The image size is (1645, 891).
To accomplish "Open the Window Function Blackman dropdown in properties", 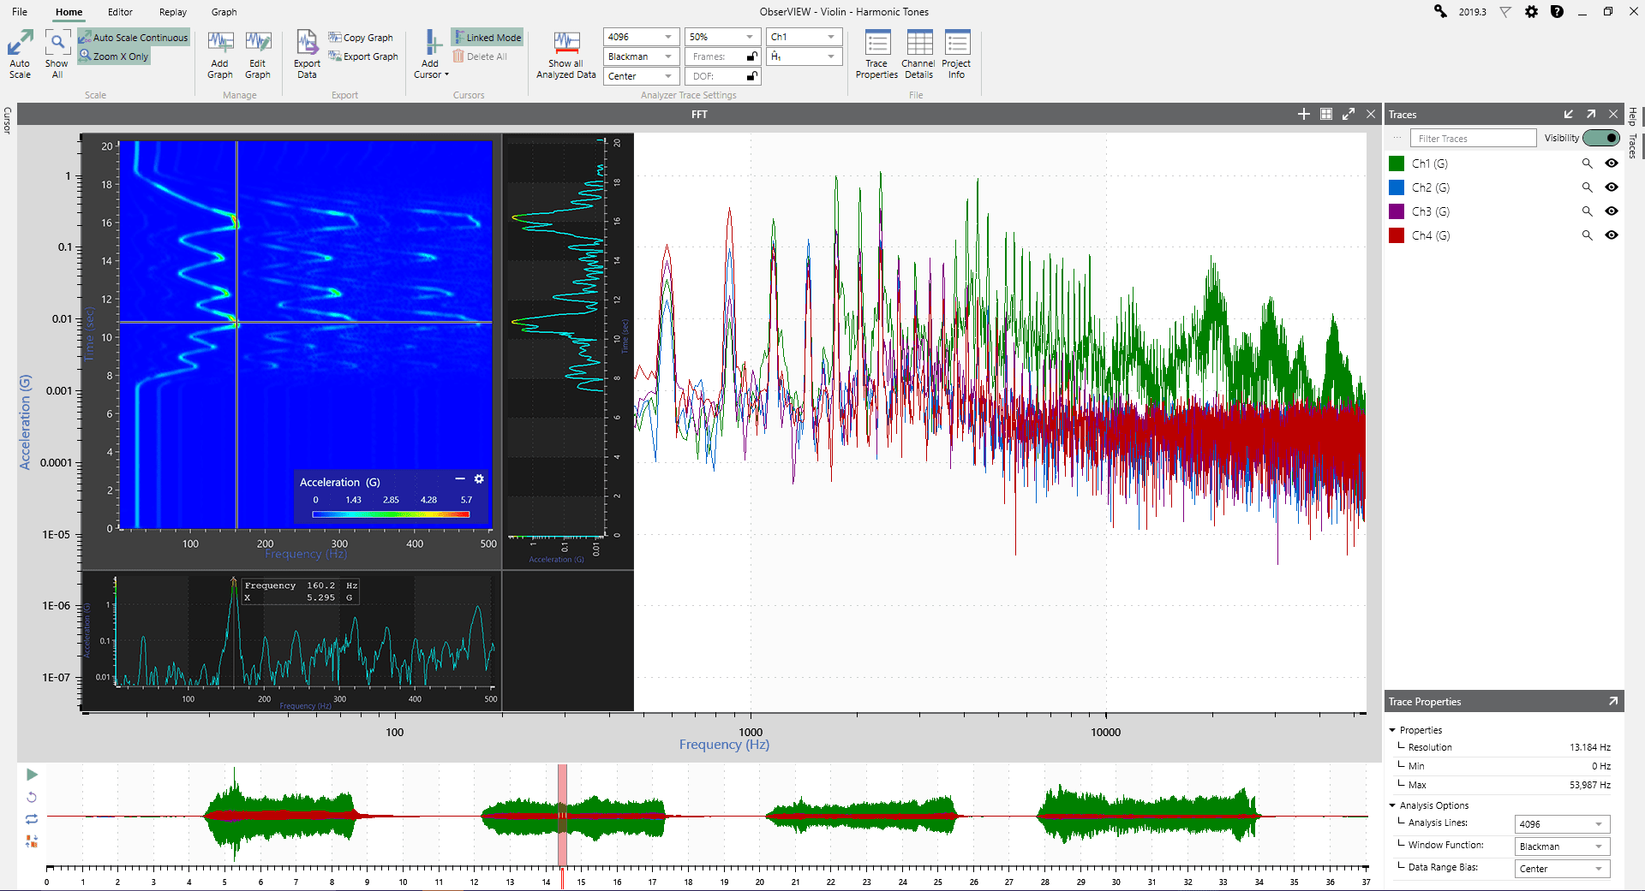I will click(1562, 846).
